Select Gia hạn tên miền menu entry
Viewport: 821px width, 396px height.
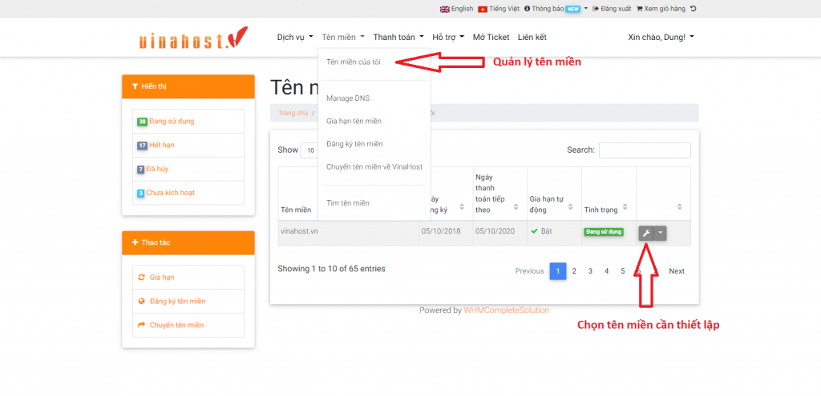(354, 121)
